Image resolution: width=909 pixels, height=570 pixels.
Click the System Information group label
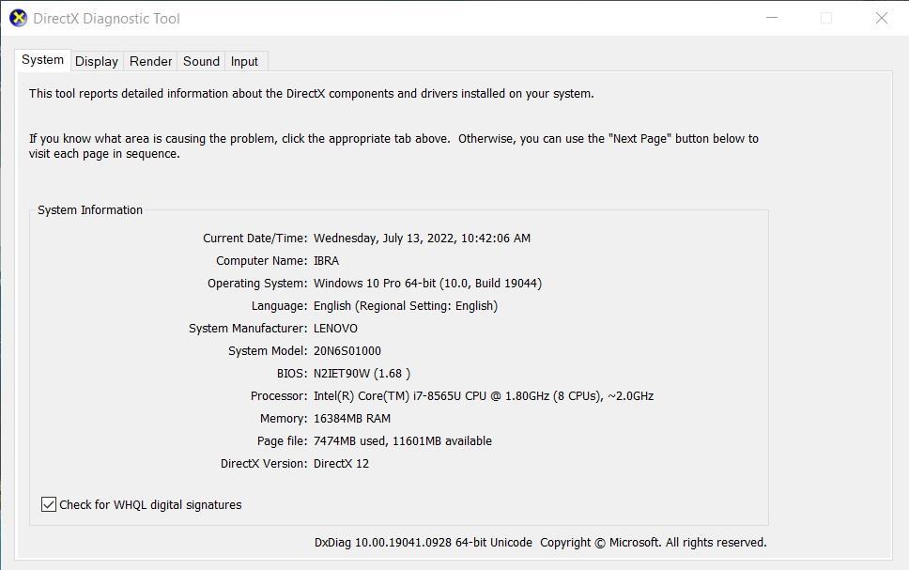point(90,210)
